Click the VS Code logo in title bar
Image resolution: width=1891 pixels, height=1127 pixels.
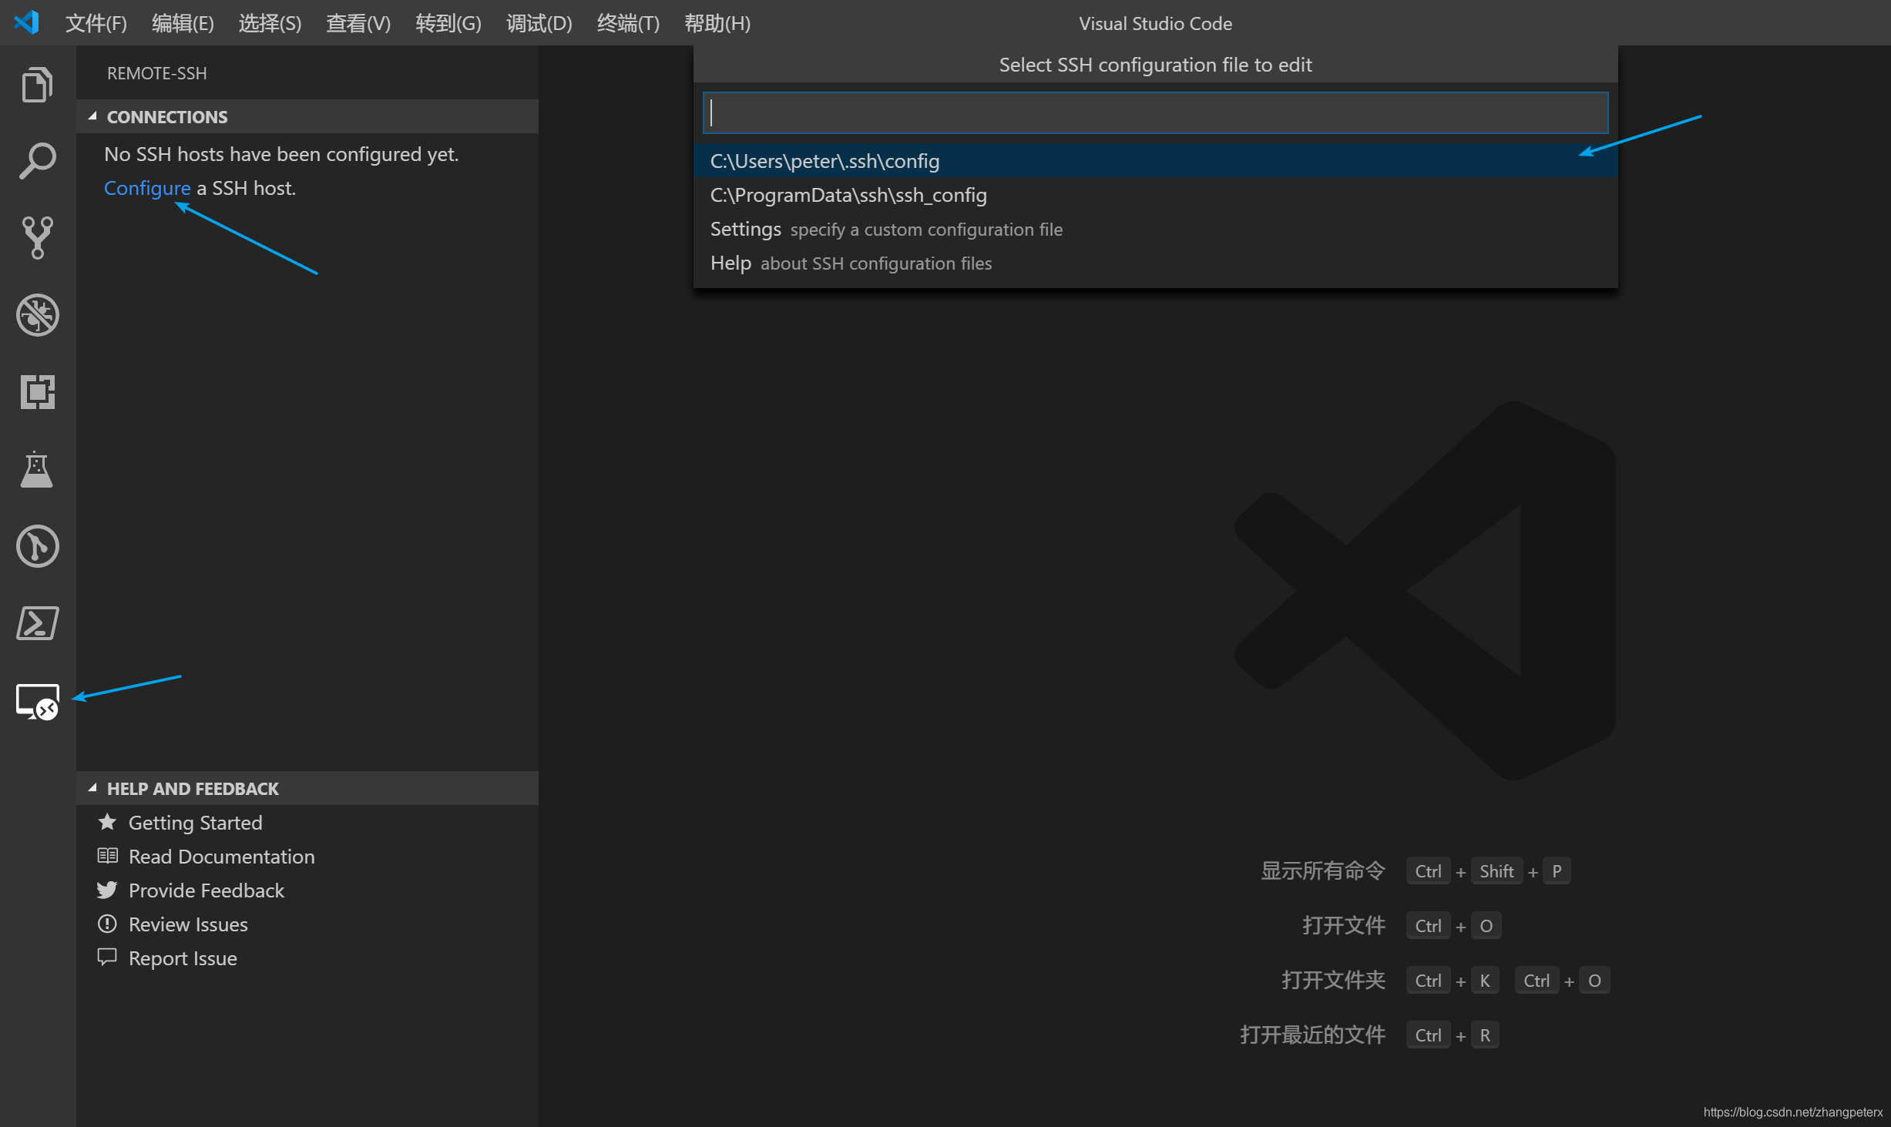coord(27,22)
